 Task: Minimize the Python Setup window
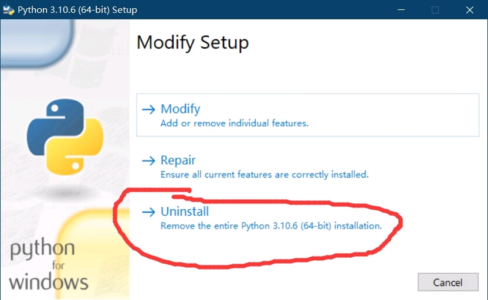(401, 10)
